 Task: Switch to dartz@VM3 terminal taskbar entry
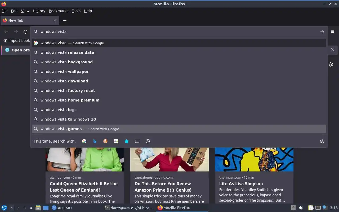(129, 208)
